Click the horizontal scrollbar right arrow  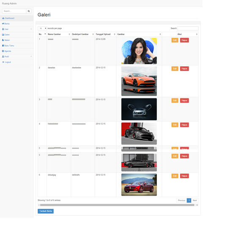(197, 205)
